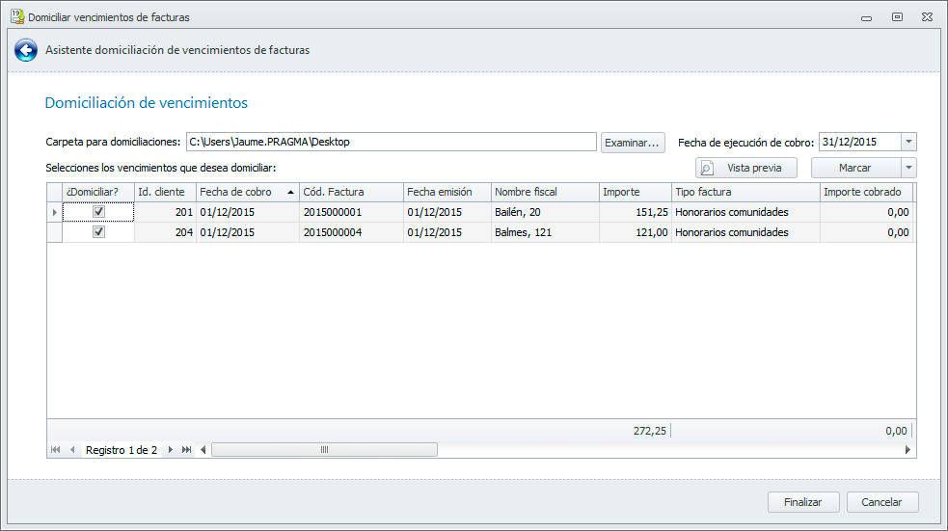The height and width of the screenshot is (531, 948).
Task: Uncheck domiciliar for client 201
Action: [98, 212]
